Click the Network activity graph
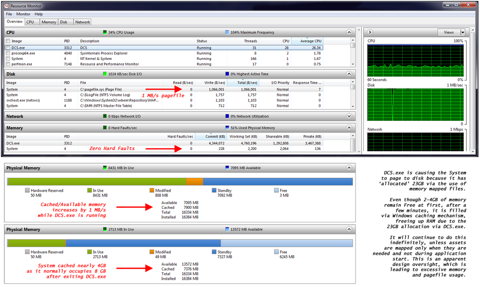480x287 pixels. click(415, 142)
